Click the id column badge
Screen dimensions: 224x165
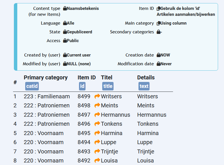point(82,86)
